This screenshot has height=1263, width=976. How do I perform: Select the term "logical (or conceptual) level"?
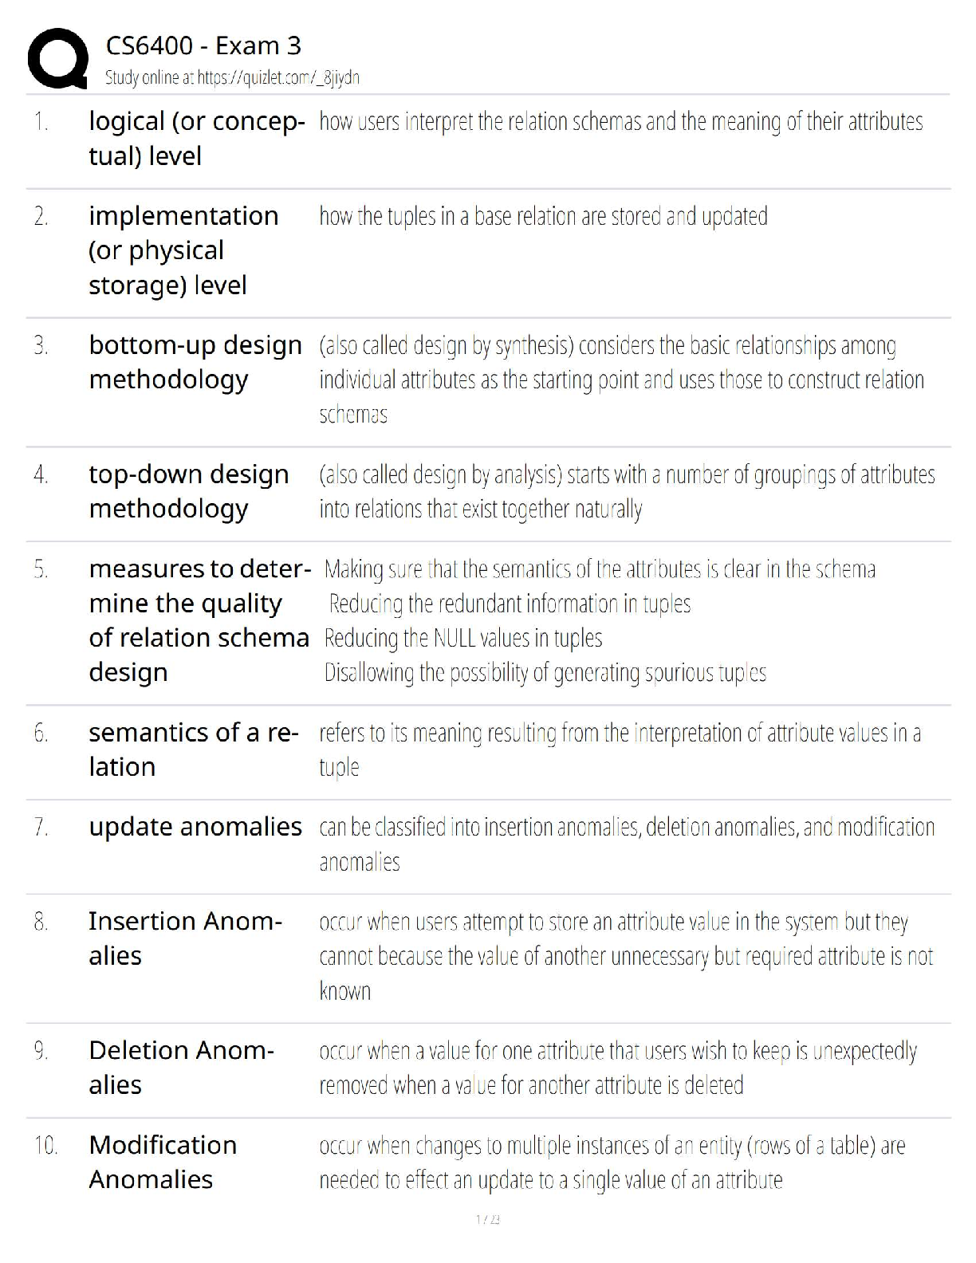coord(195,139)
